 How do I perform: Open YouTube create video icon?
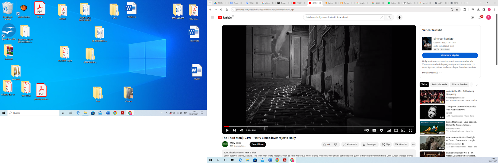[x=472, y=17]
